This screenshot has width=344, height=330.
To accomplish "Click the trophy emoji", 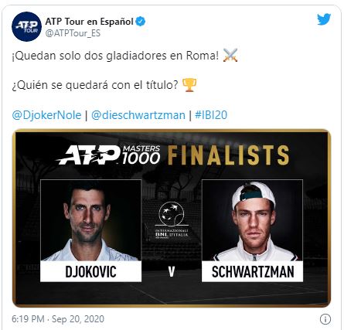I will 189,85.
